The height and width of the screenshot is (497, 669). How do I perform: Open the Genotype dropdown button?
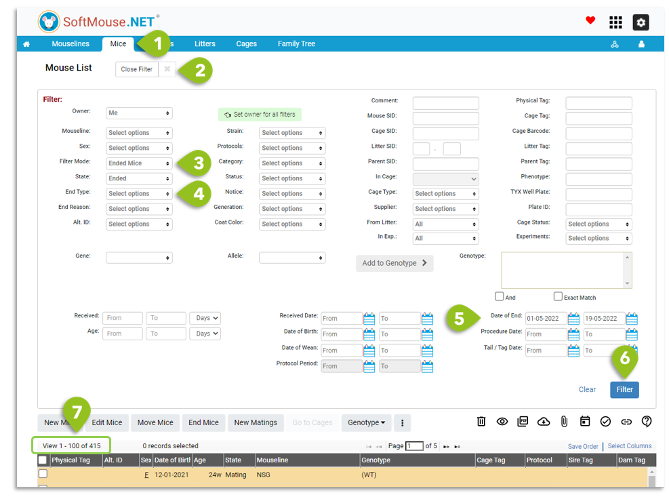point(366,422)
